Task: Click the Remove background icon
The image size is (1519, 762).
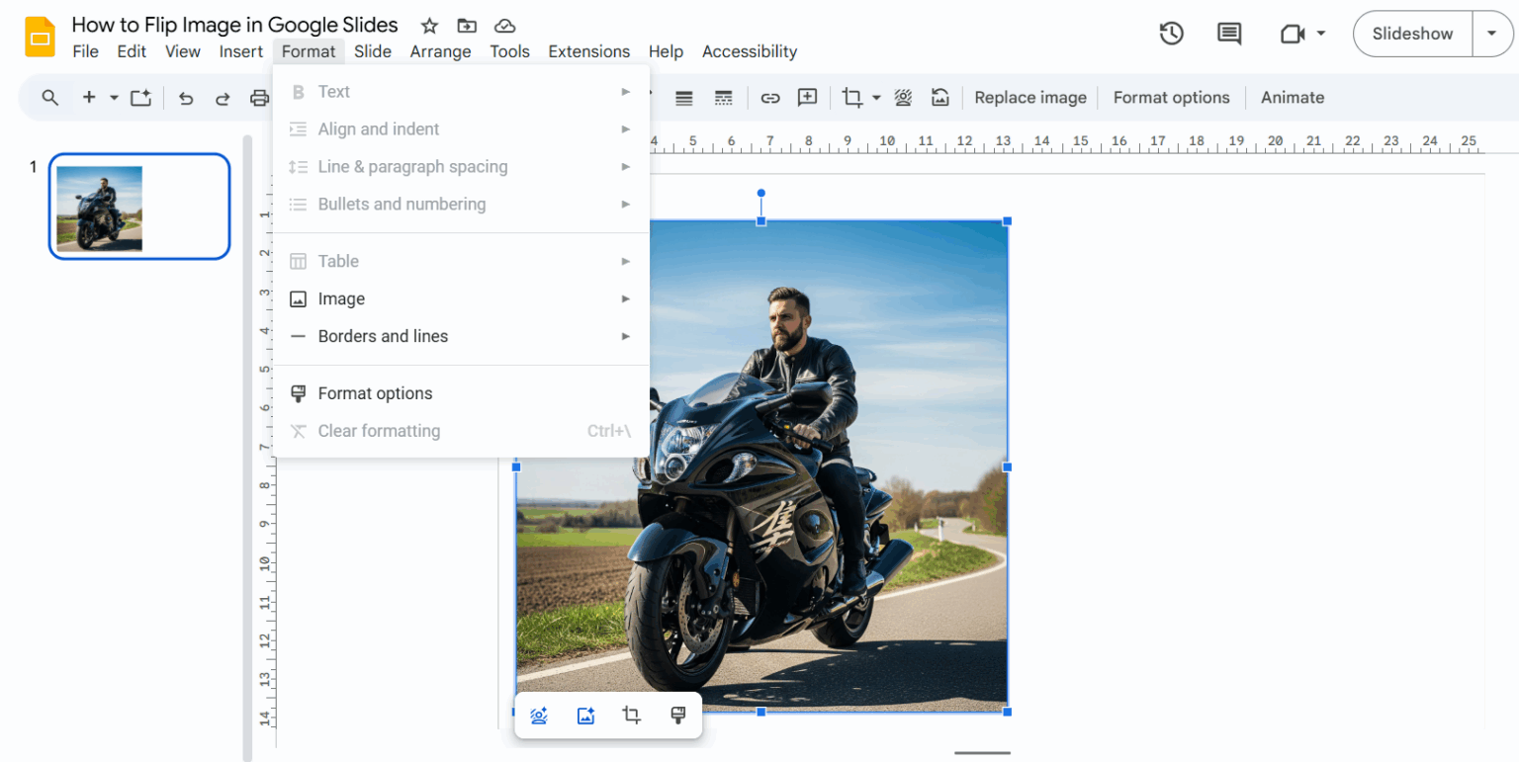Action: (x=903, y=97)
